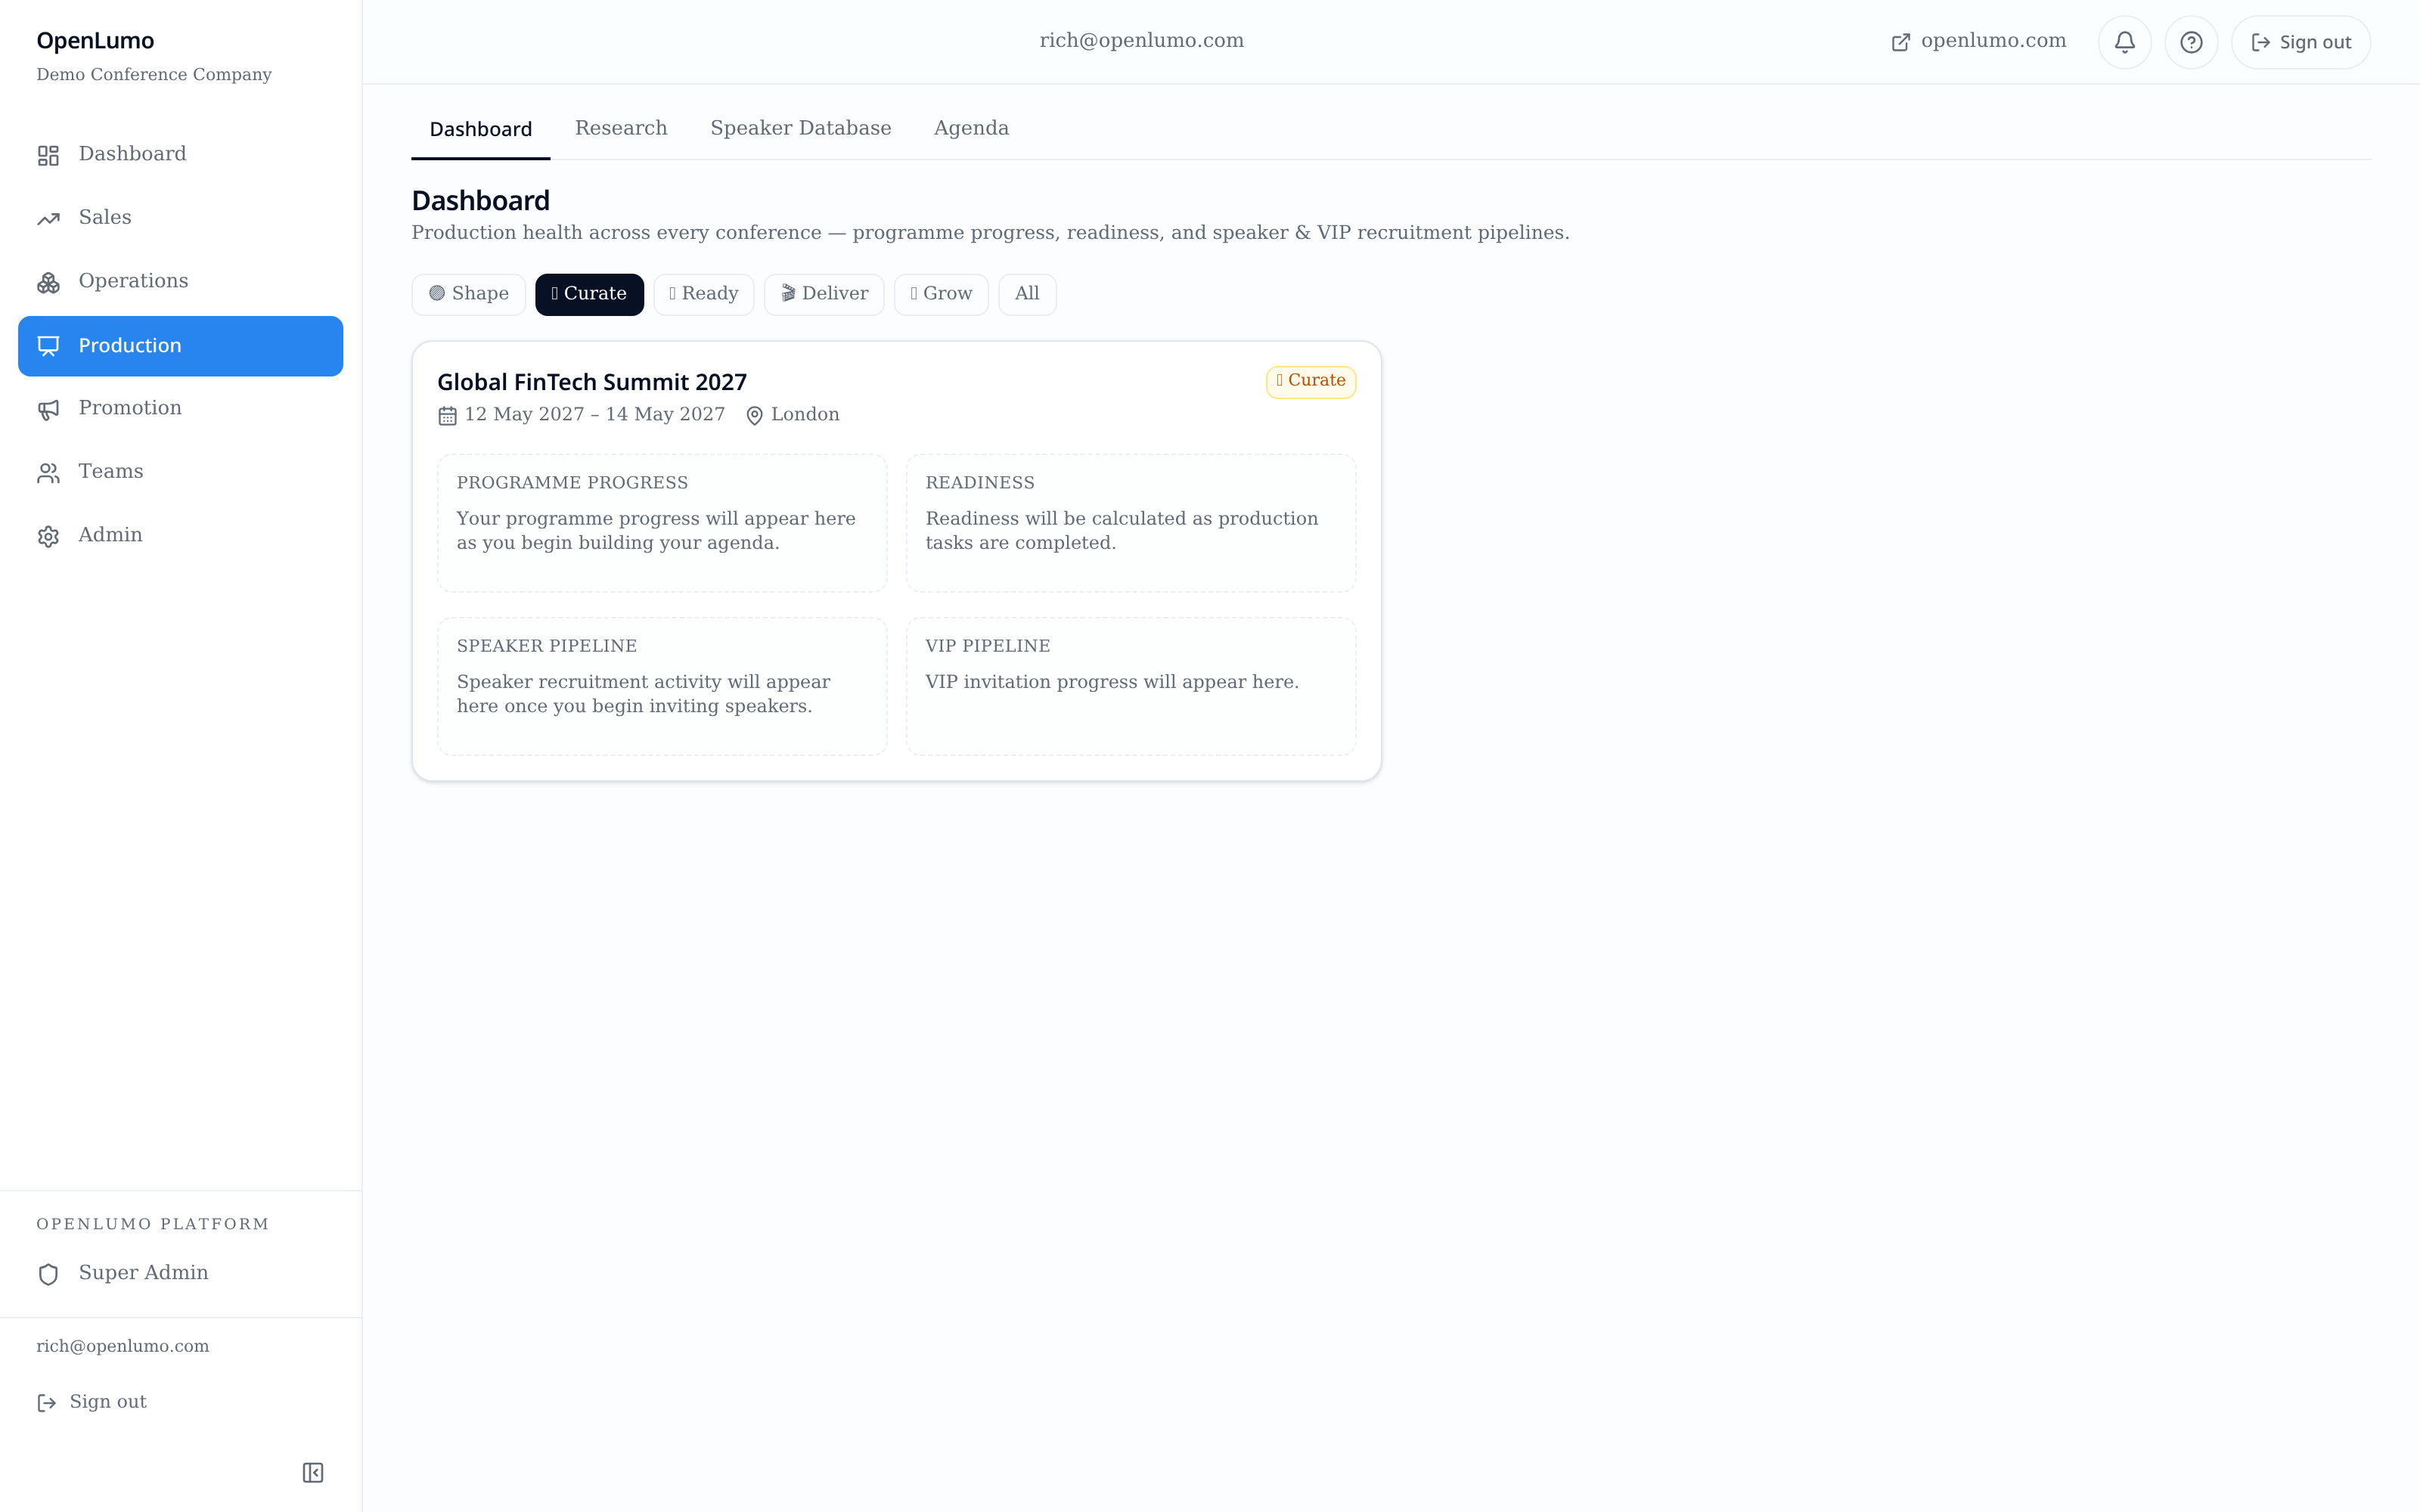Toggle the Curate stage filter

pos(589,294)
